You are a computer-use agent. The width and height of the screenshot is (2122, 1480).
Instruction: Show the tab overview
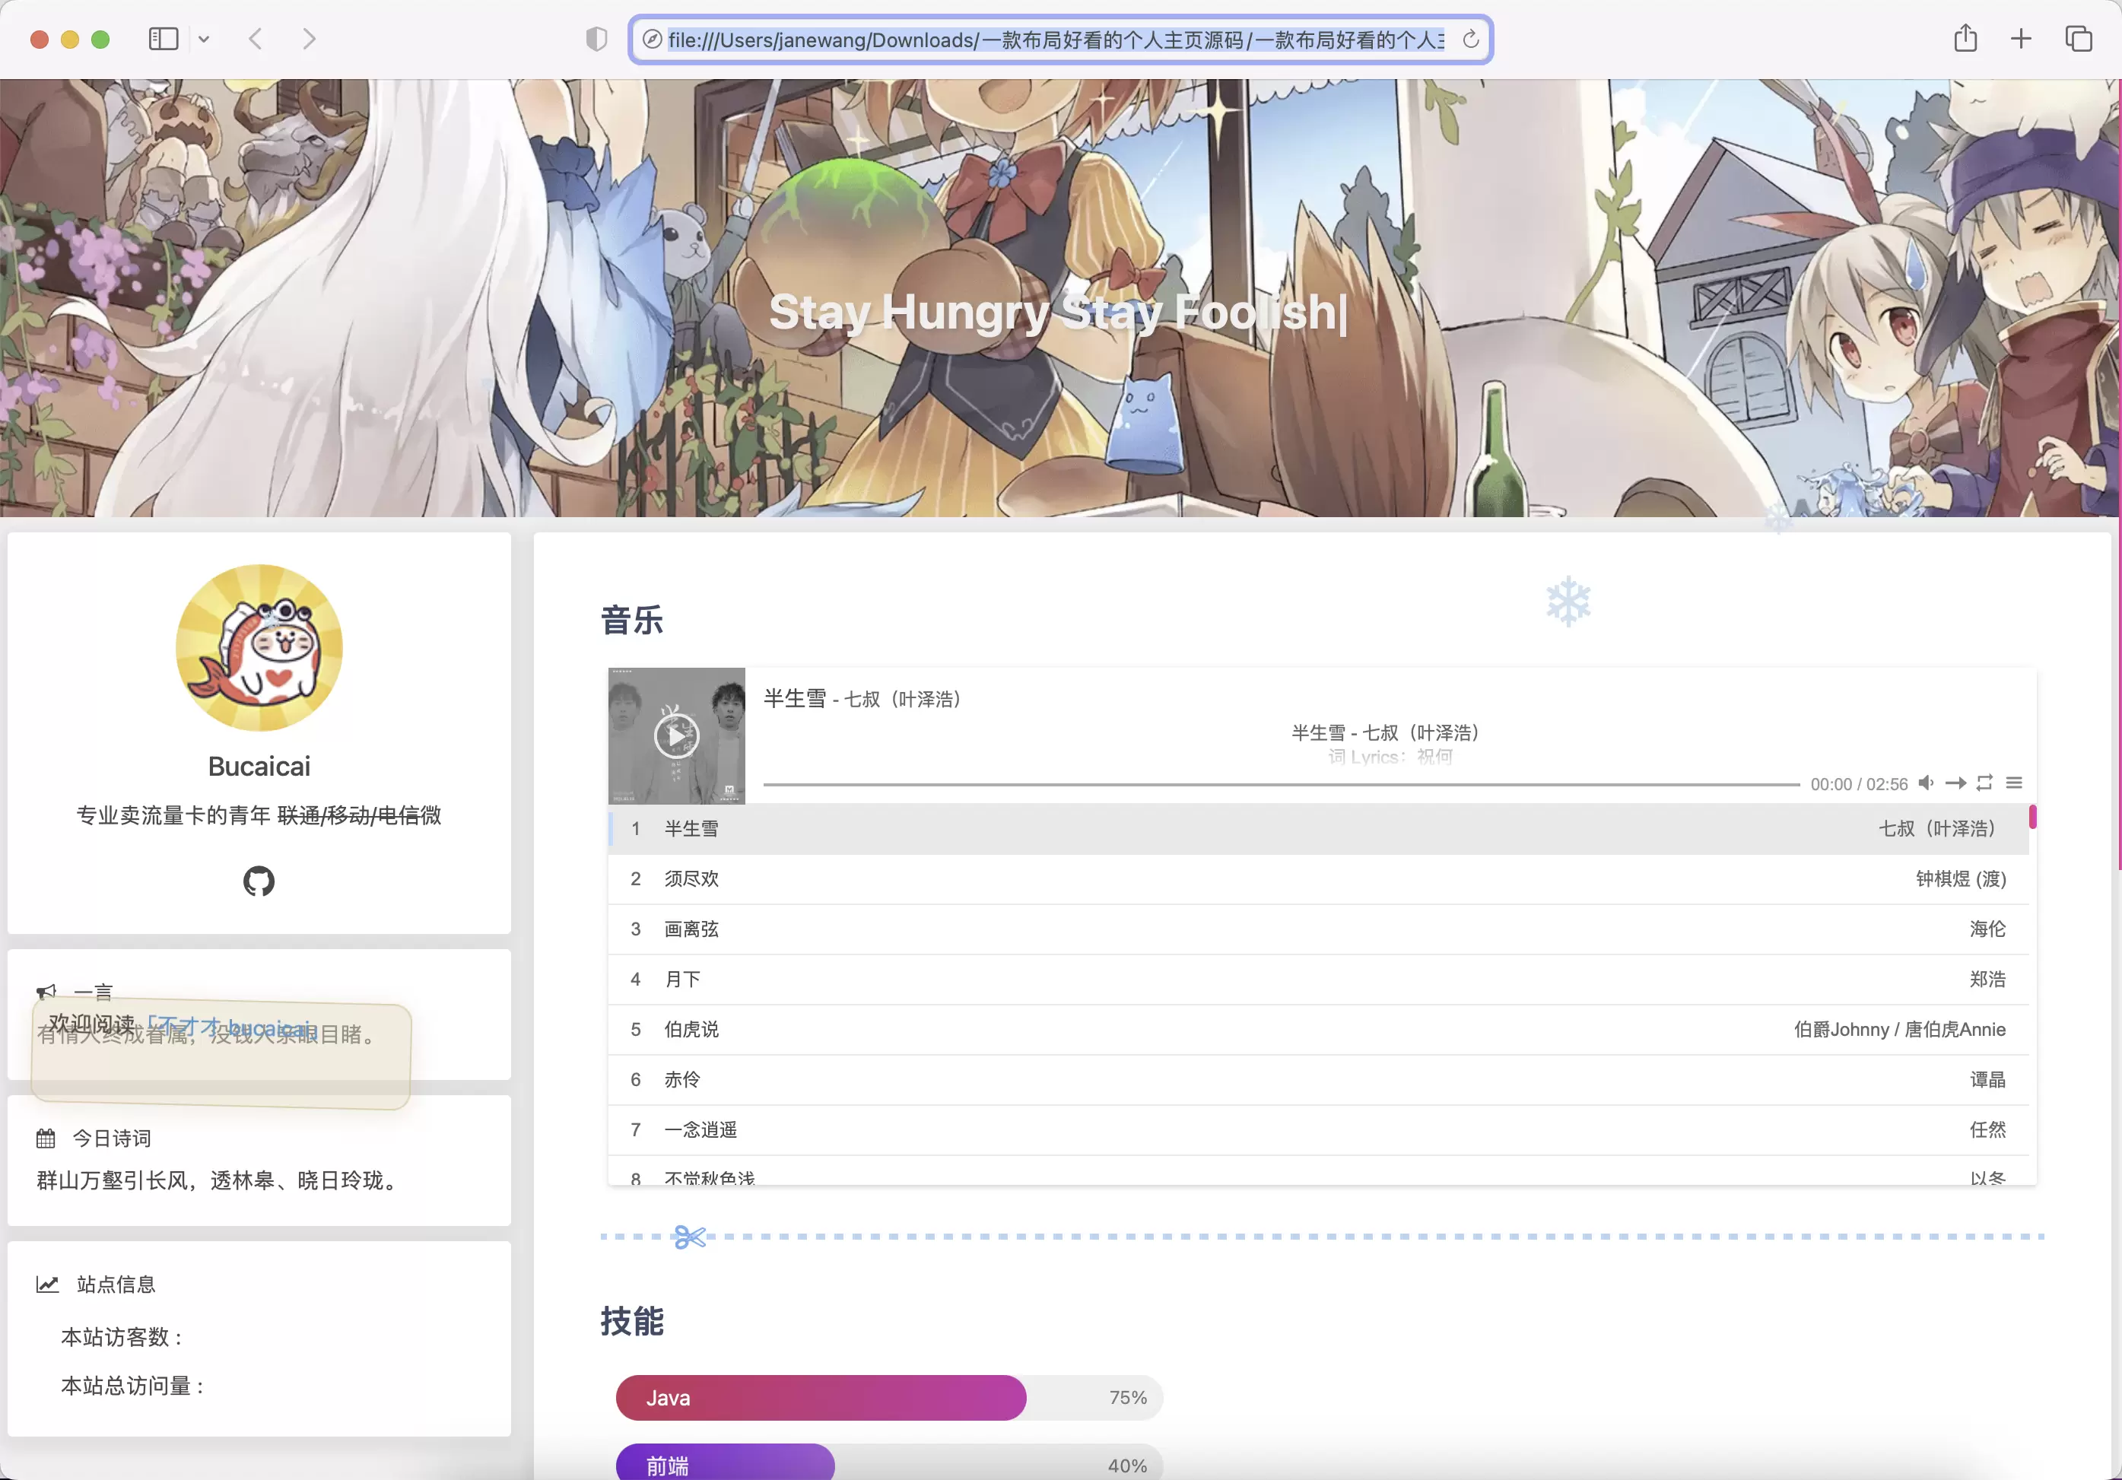pos(2079,39)
